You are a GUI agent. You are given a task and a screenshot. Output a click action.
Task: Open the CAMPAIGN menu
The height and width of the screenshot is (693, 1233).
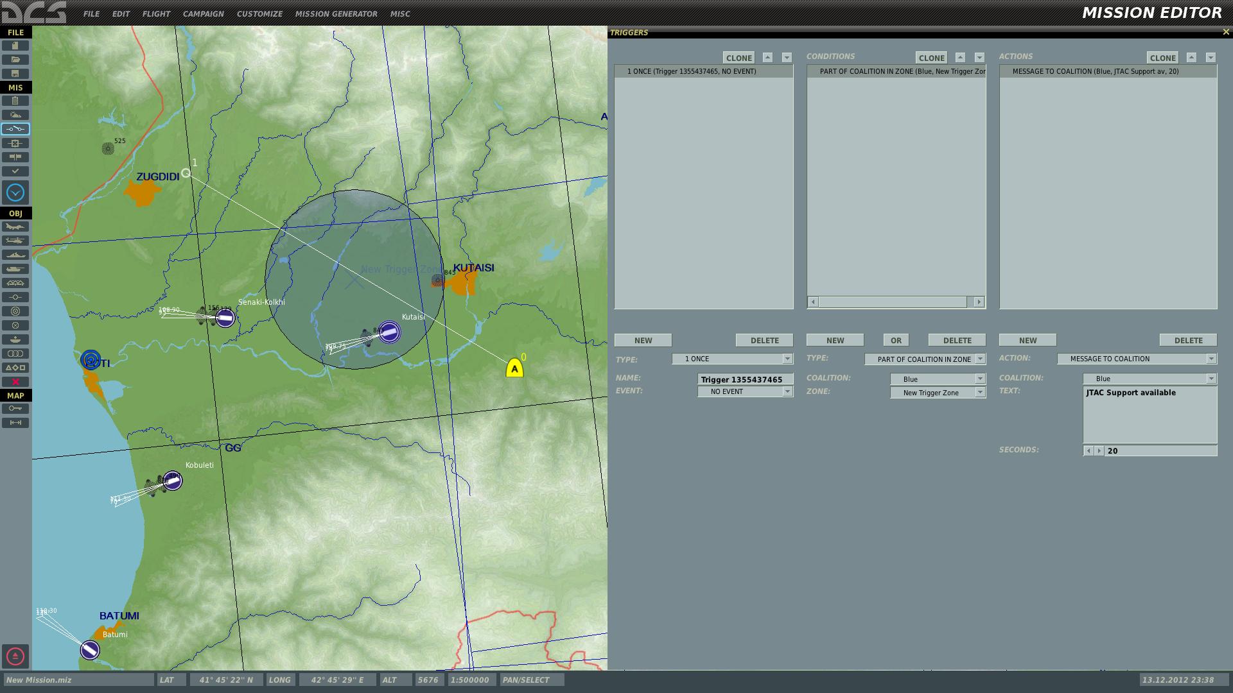[x=203, y=13]
